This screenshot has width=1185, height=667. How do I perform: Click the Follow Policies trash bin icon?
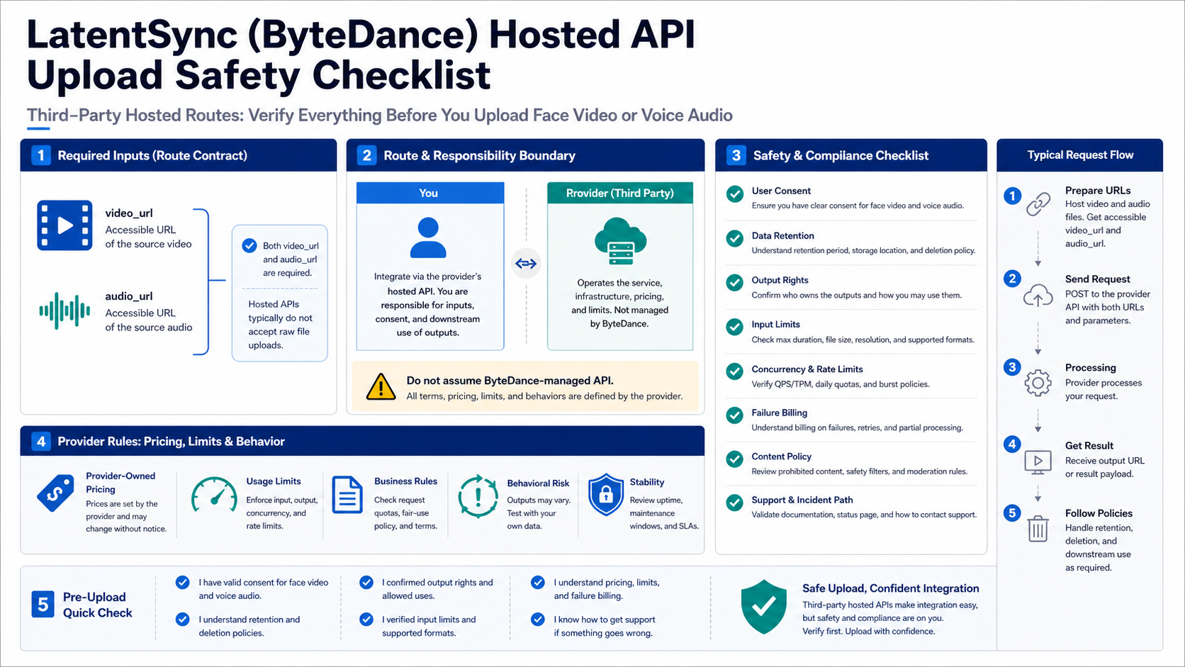coord(1038,528)
